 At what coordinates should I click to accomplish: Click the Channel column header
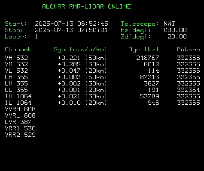point(18,50)
